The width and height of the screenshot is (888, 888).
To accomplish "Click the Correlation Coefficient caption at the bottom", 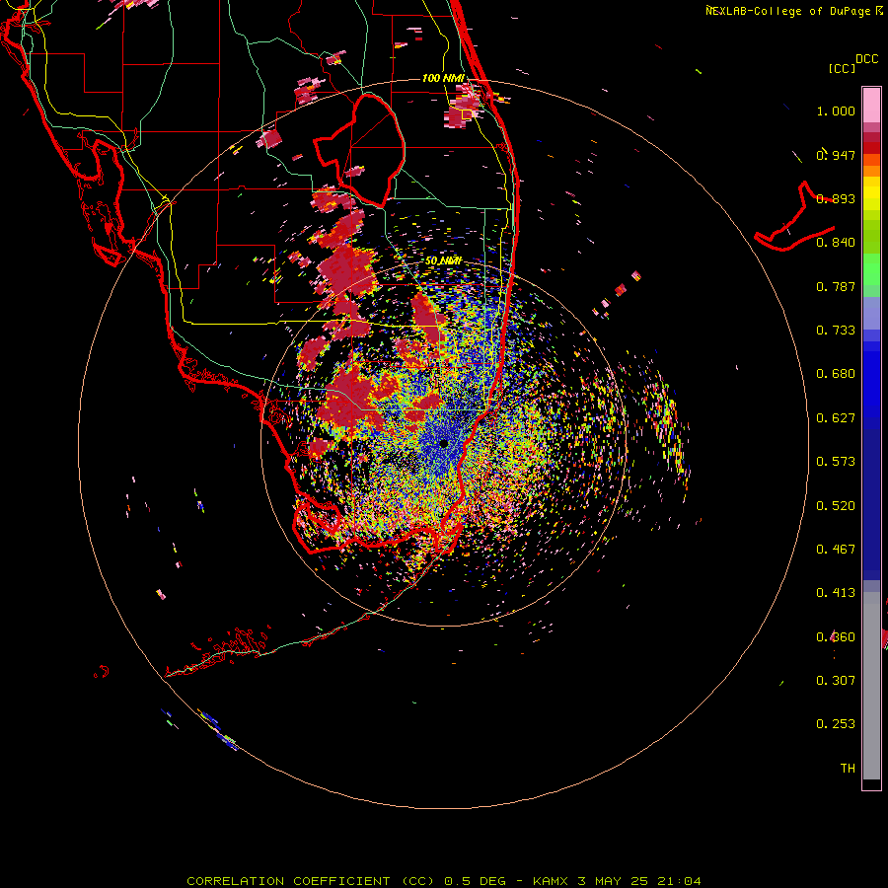I will (x=444, y=881).
